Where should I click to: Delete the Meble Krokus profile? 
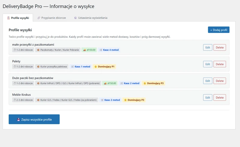point(220,97)
